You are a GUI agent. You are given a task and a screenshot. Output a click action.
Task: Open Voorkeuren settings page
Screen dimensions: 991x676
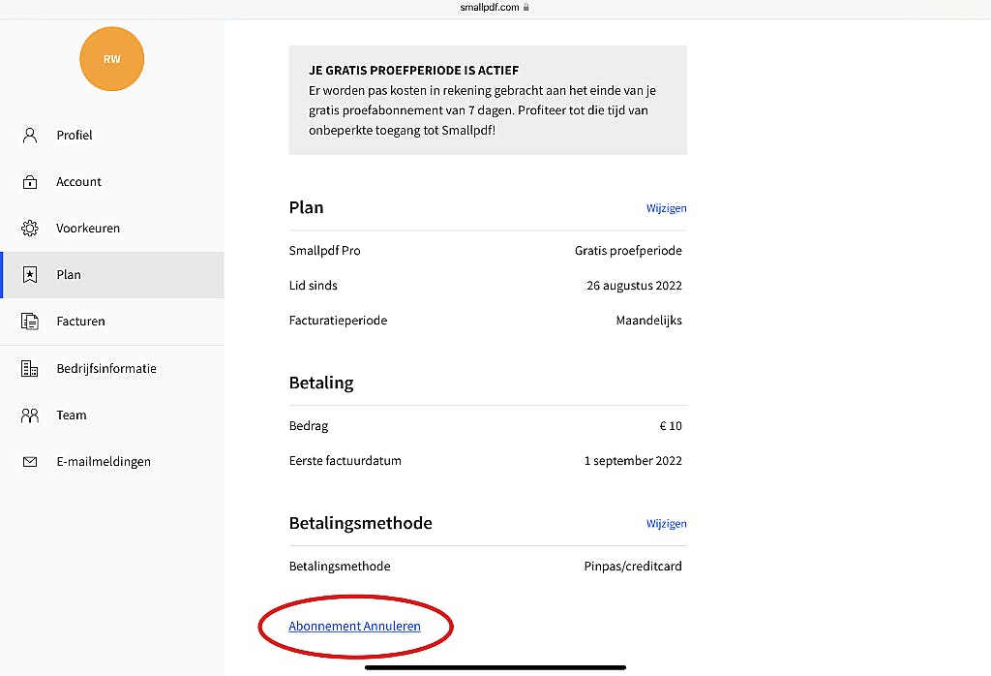88,229
